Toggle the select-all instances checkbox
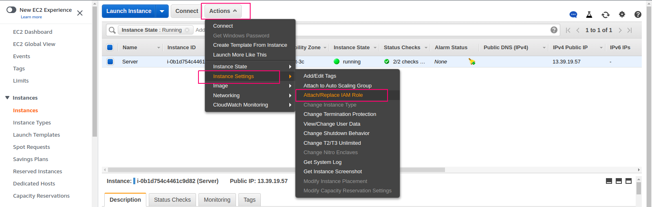This screenshot has width=652, height=207. (x=110, y=47)
